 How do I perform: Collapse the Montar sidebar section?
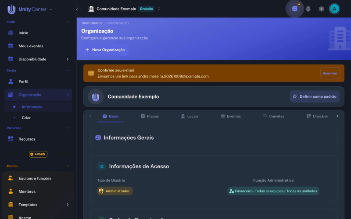click(x=68, y=166)
